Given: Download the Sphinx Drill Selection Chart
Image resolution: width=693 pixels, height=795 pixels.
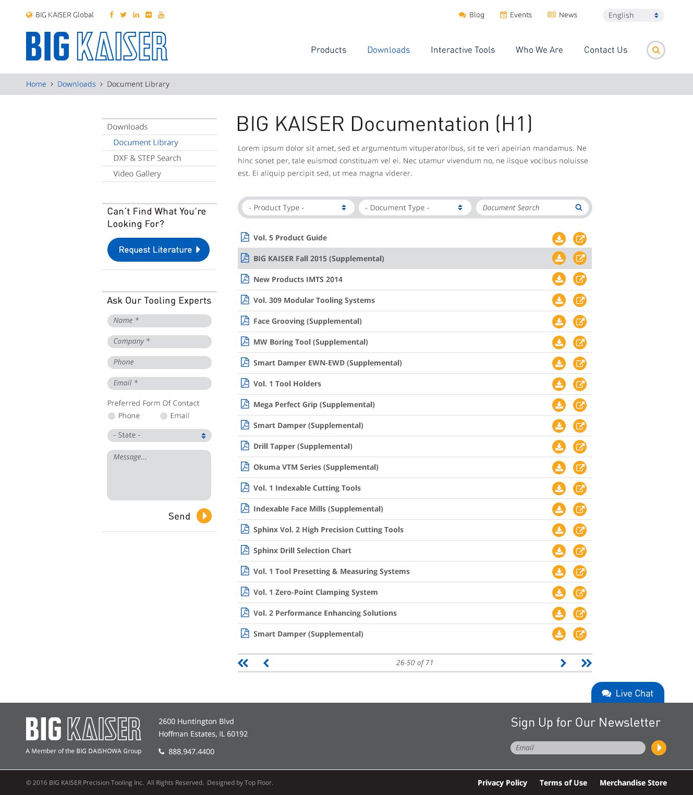Looking at the screenshot, I should click(x=558, y=551).
